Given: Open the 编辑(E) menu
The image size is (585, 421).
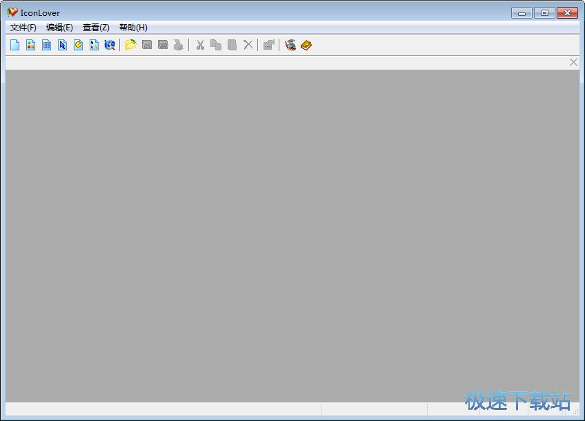Looking at the screenshot, I should coord(59,28).
